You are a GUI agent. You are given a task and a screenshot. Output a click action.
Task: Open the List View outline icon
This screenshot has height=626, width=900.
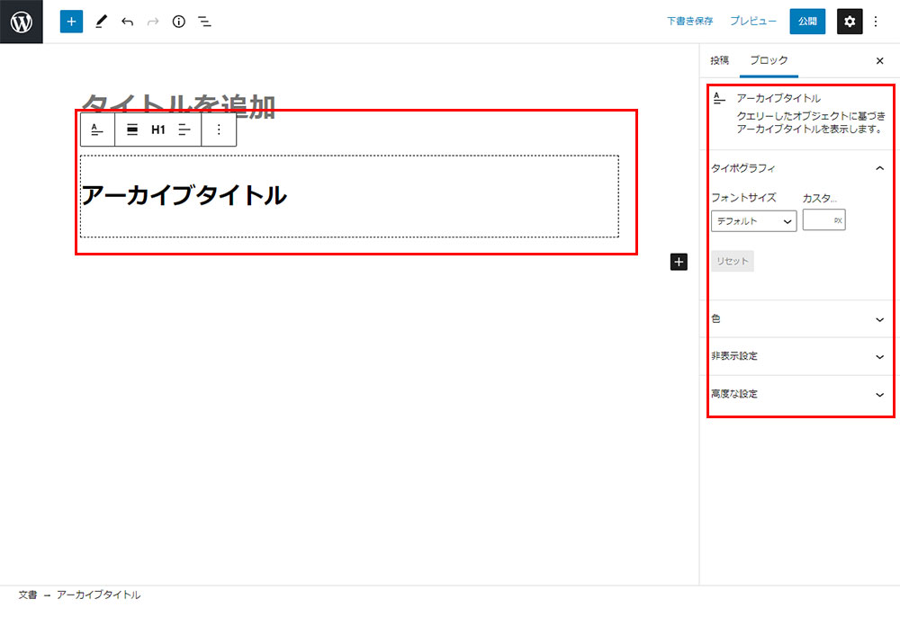point(205,22)
